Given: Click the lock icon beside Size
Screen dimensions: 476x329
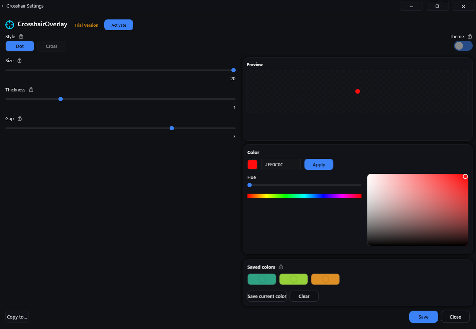Looking at the screenshot, I should pos(20,60).
